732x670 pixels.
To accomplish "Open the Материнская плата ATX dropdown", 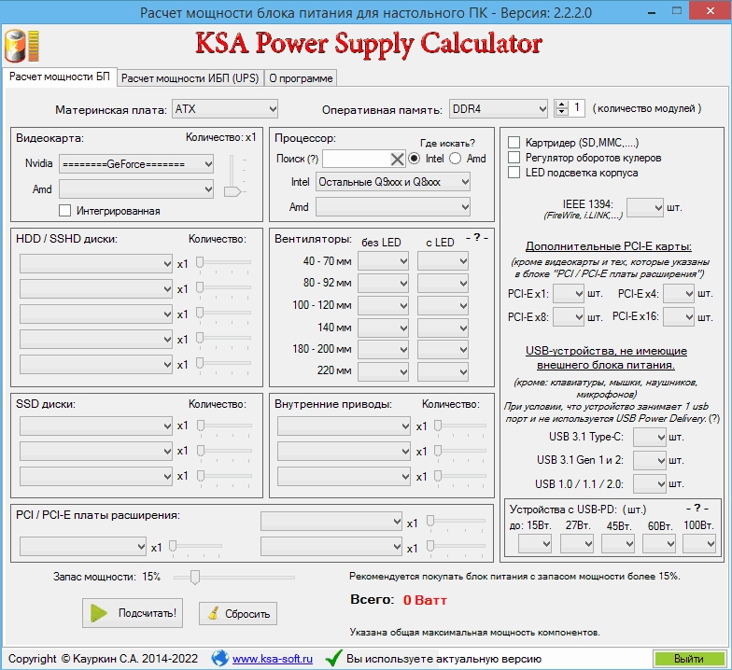I will [x=225, y=109].
